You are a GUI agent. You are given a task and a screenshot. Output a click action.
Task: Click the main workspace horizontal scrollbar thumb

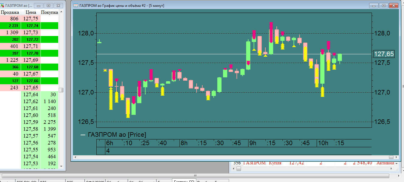pyautogui.click(x=195, y=175)
